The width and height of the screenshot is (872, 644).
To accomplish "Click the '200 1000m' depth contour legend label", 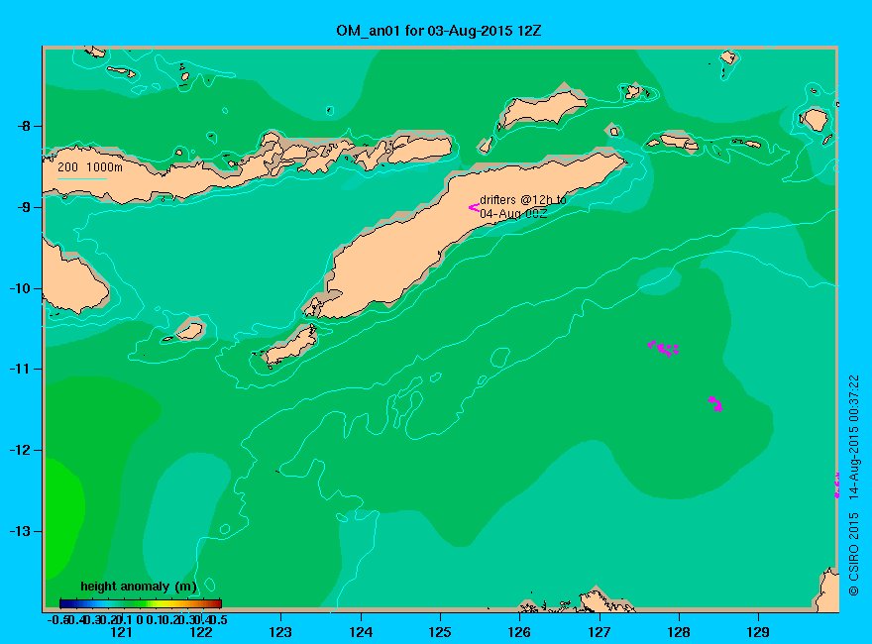I will (x=90, y=166).
